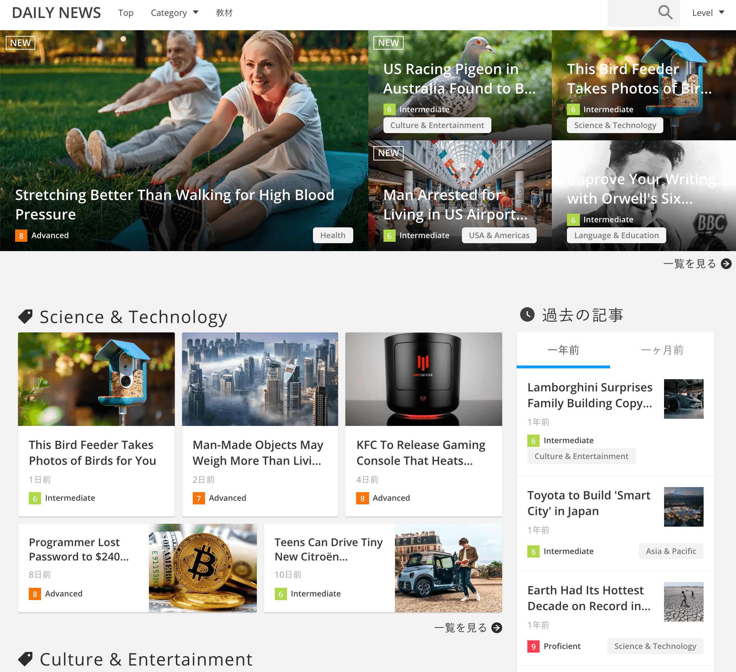736x672 pixels.
Task: Click the NEW badge on pigeon article
Action: 387,43
